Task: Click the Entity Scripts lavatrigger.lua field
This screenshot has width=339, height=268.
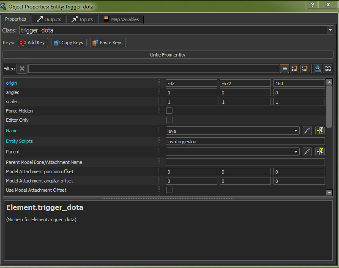Action: click(245, 142)
